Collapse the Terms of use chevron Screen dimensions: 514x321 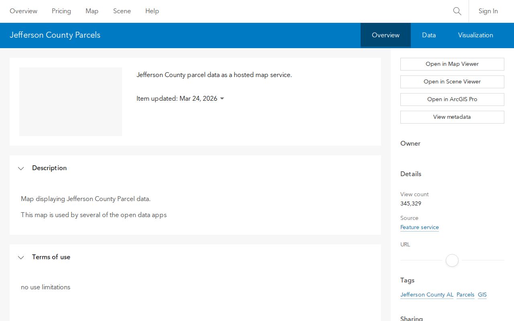coord(21,258)
